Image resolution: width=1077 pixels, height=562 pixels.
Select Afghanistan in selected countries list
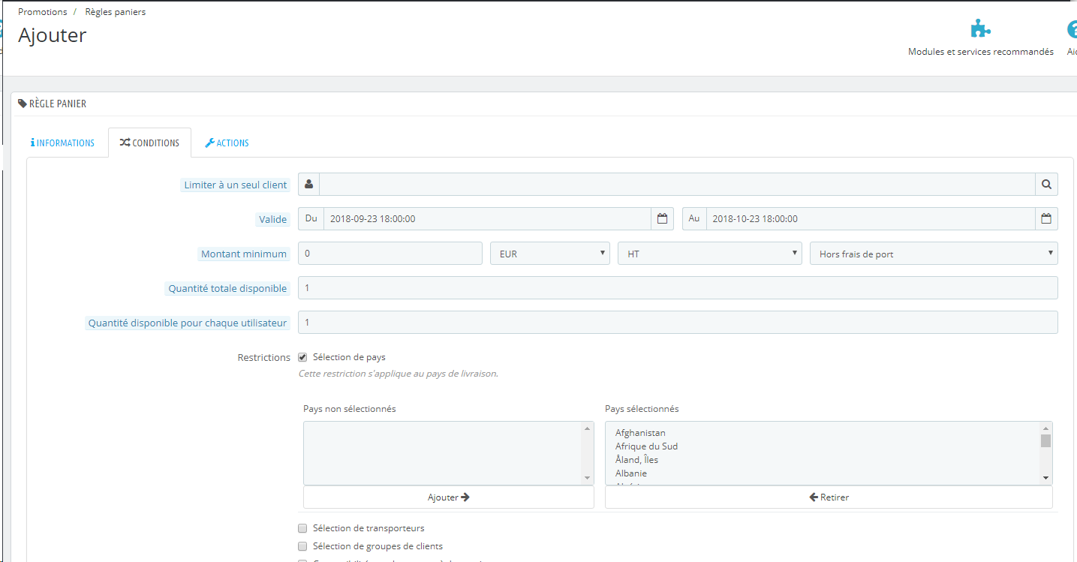pos(640,433)
